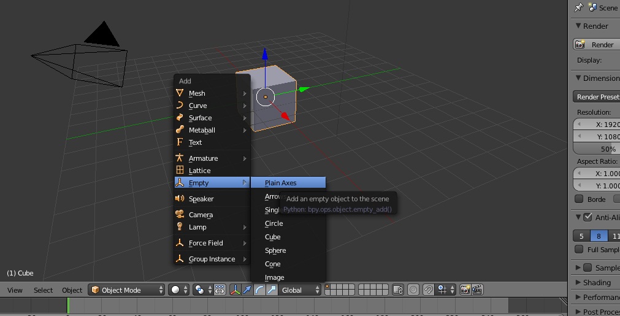Click the pin icon in Properties header
Image resolution: width=620 pixels, height=316 pixels.
pyautogui.click(x=578, y=7)
